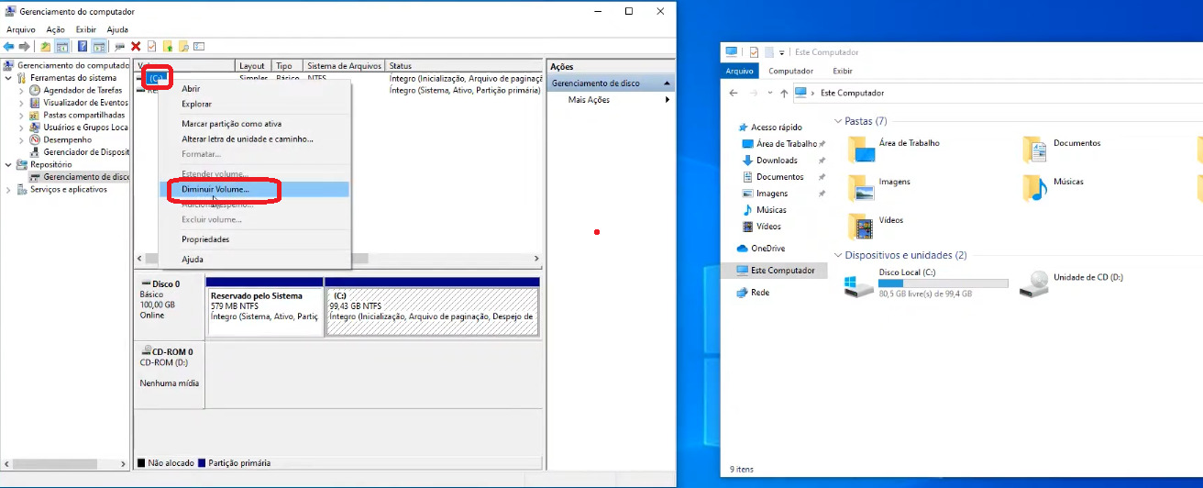
Task: Select the Imagens folder icon
Action: pos(861,187)
